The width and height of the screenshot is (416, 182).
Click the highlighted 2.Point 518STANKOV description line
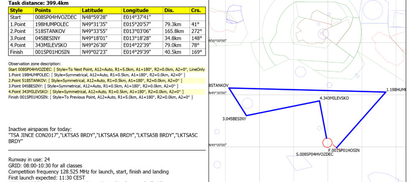click(x=94, y=80)
